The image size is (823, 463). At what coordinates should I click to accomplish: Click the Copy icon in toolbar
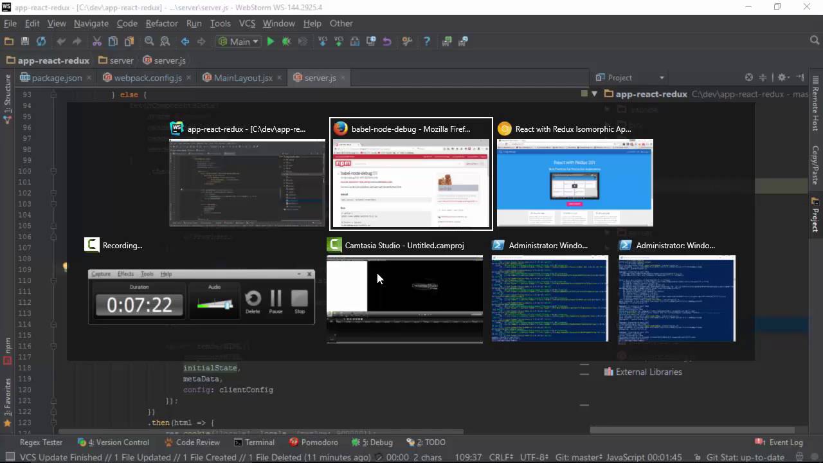pos(113,41)
